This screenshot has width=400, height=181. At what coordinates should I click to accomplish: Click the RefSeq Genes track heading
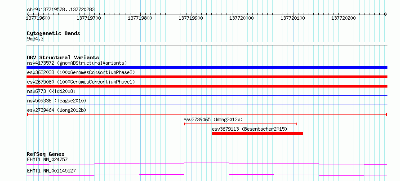point(45,154)
